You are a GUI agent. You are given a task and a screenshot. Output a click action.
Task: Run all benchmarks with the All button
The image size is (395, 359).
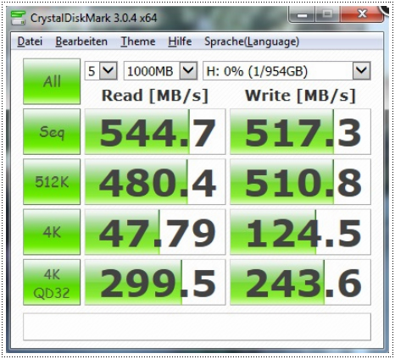point(52,81)
